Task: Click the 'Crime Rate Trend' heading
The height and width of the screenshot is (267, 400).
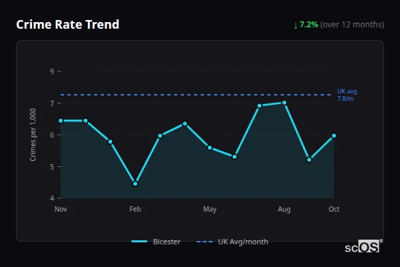Action: click(67, 25)
